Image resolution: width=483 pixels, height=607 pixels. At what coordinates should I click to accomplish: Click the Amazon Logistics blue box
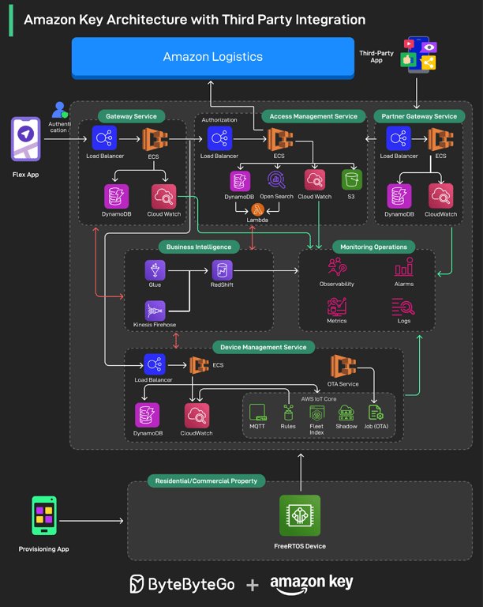coord(213,58)
